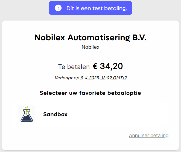
Task: Click the Sandbox flask logo
Action: tap(27, 114)
